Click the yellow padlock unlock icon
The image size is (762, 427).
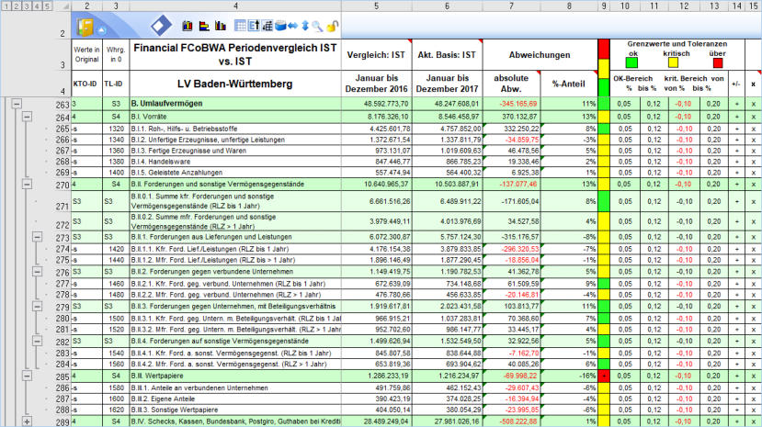click(x=332, y=26)
